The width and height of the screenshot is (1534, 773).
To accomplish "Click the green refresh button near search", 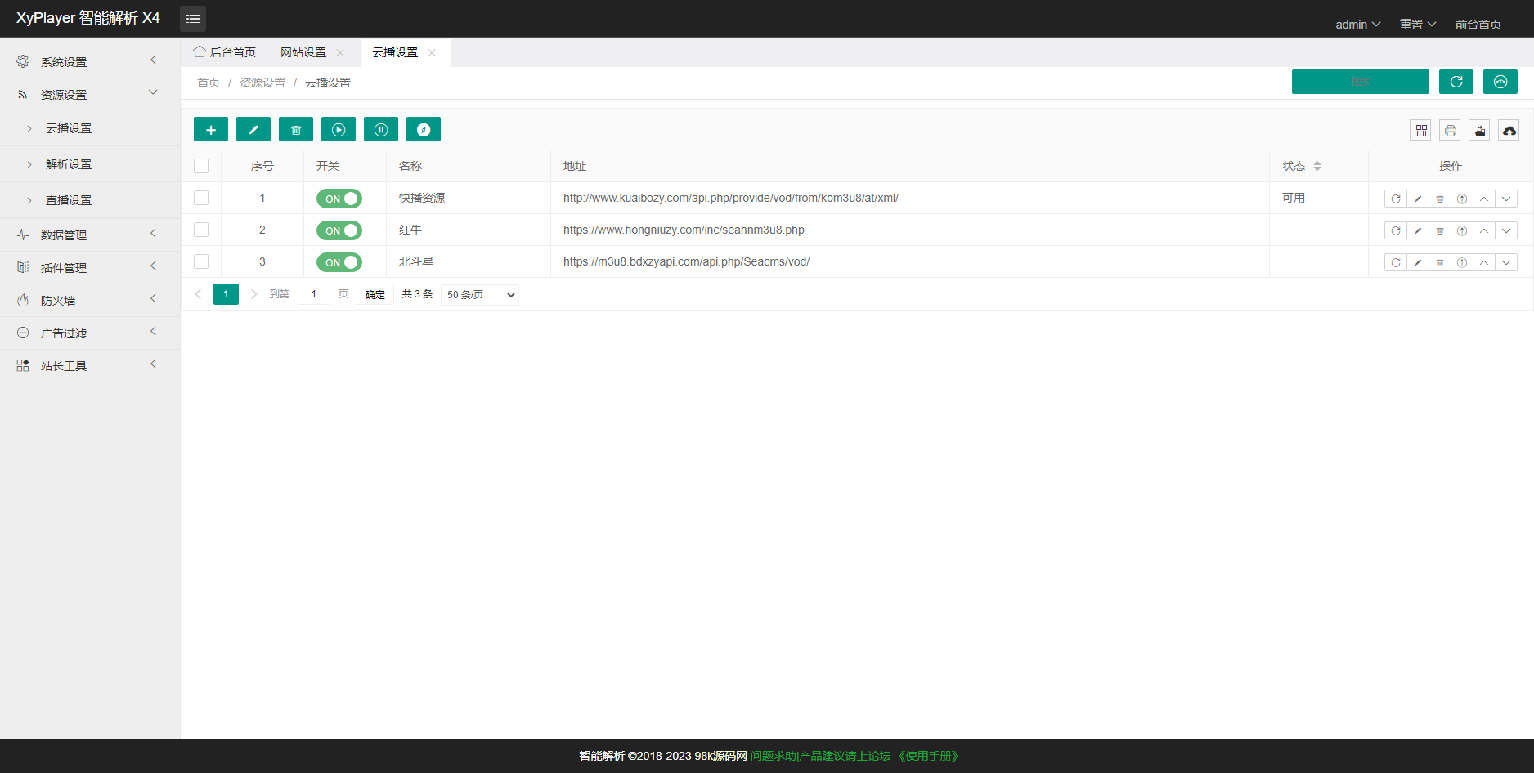I will (x=1456, y=82).
